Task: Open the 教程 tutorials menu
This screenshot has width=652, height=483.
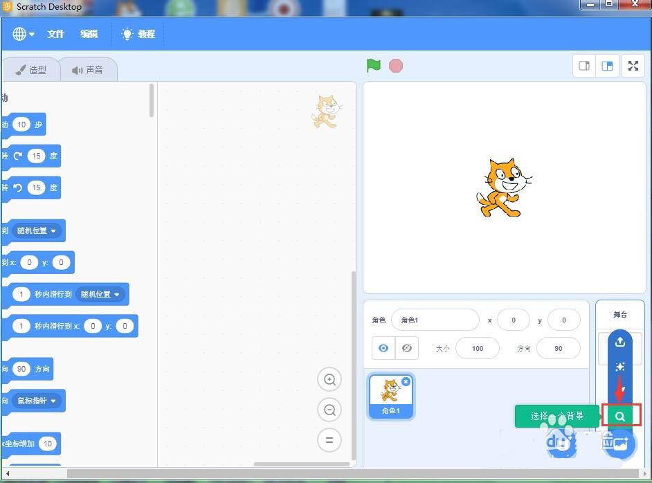Action: pyautogui.click(x=138, y=33)
